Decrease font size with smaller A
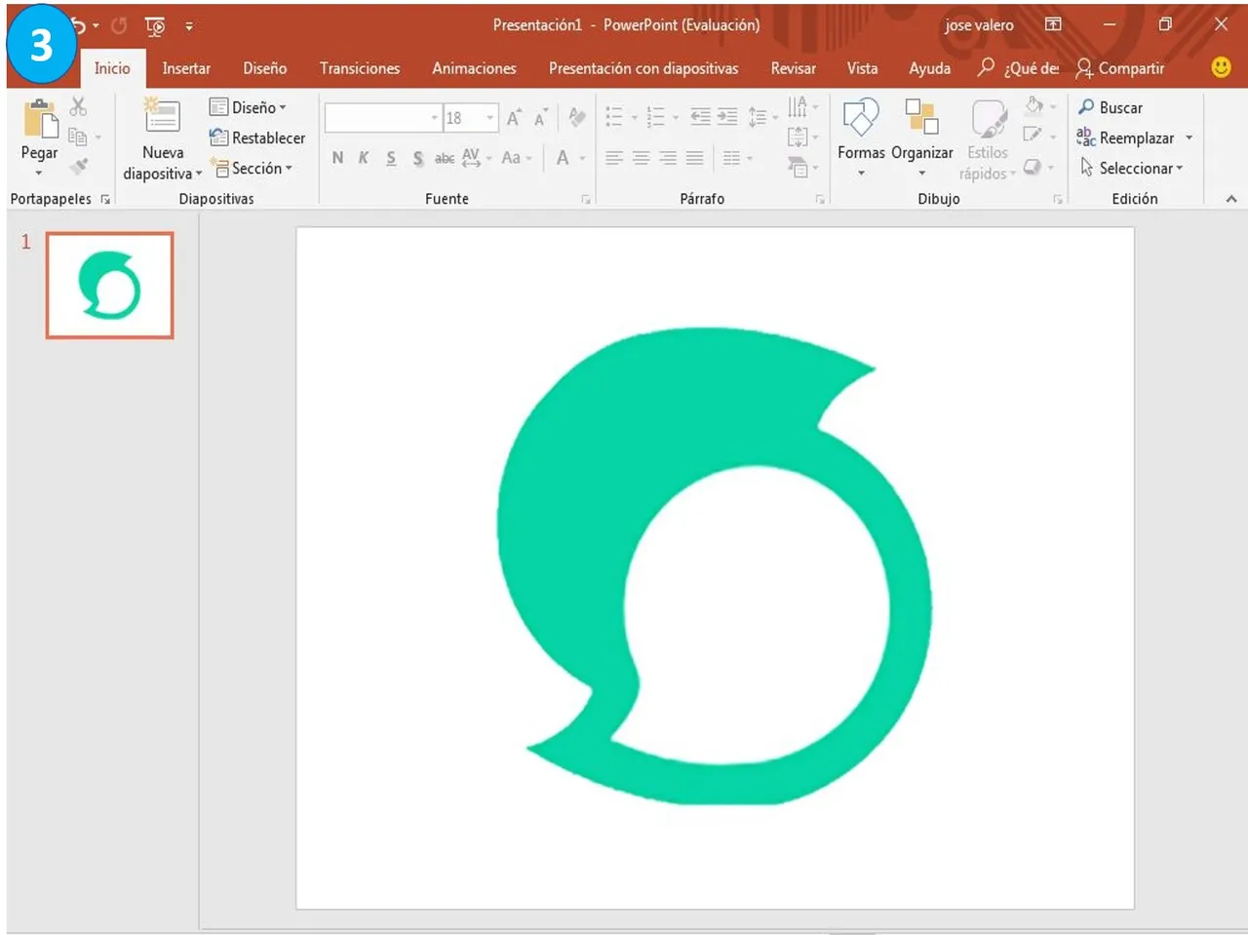The width and height of the screenshot is (1248, 935). [540, 118]
